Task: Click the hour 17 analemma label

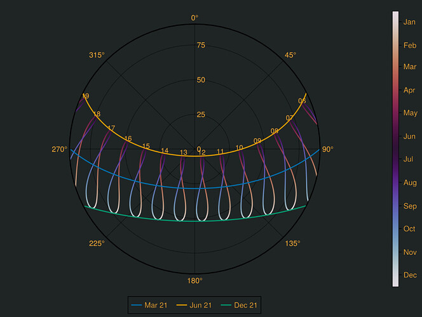Action: pyautogui.click(x=111, y=128)
